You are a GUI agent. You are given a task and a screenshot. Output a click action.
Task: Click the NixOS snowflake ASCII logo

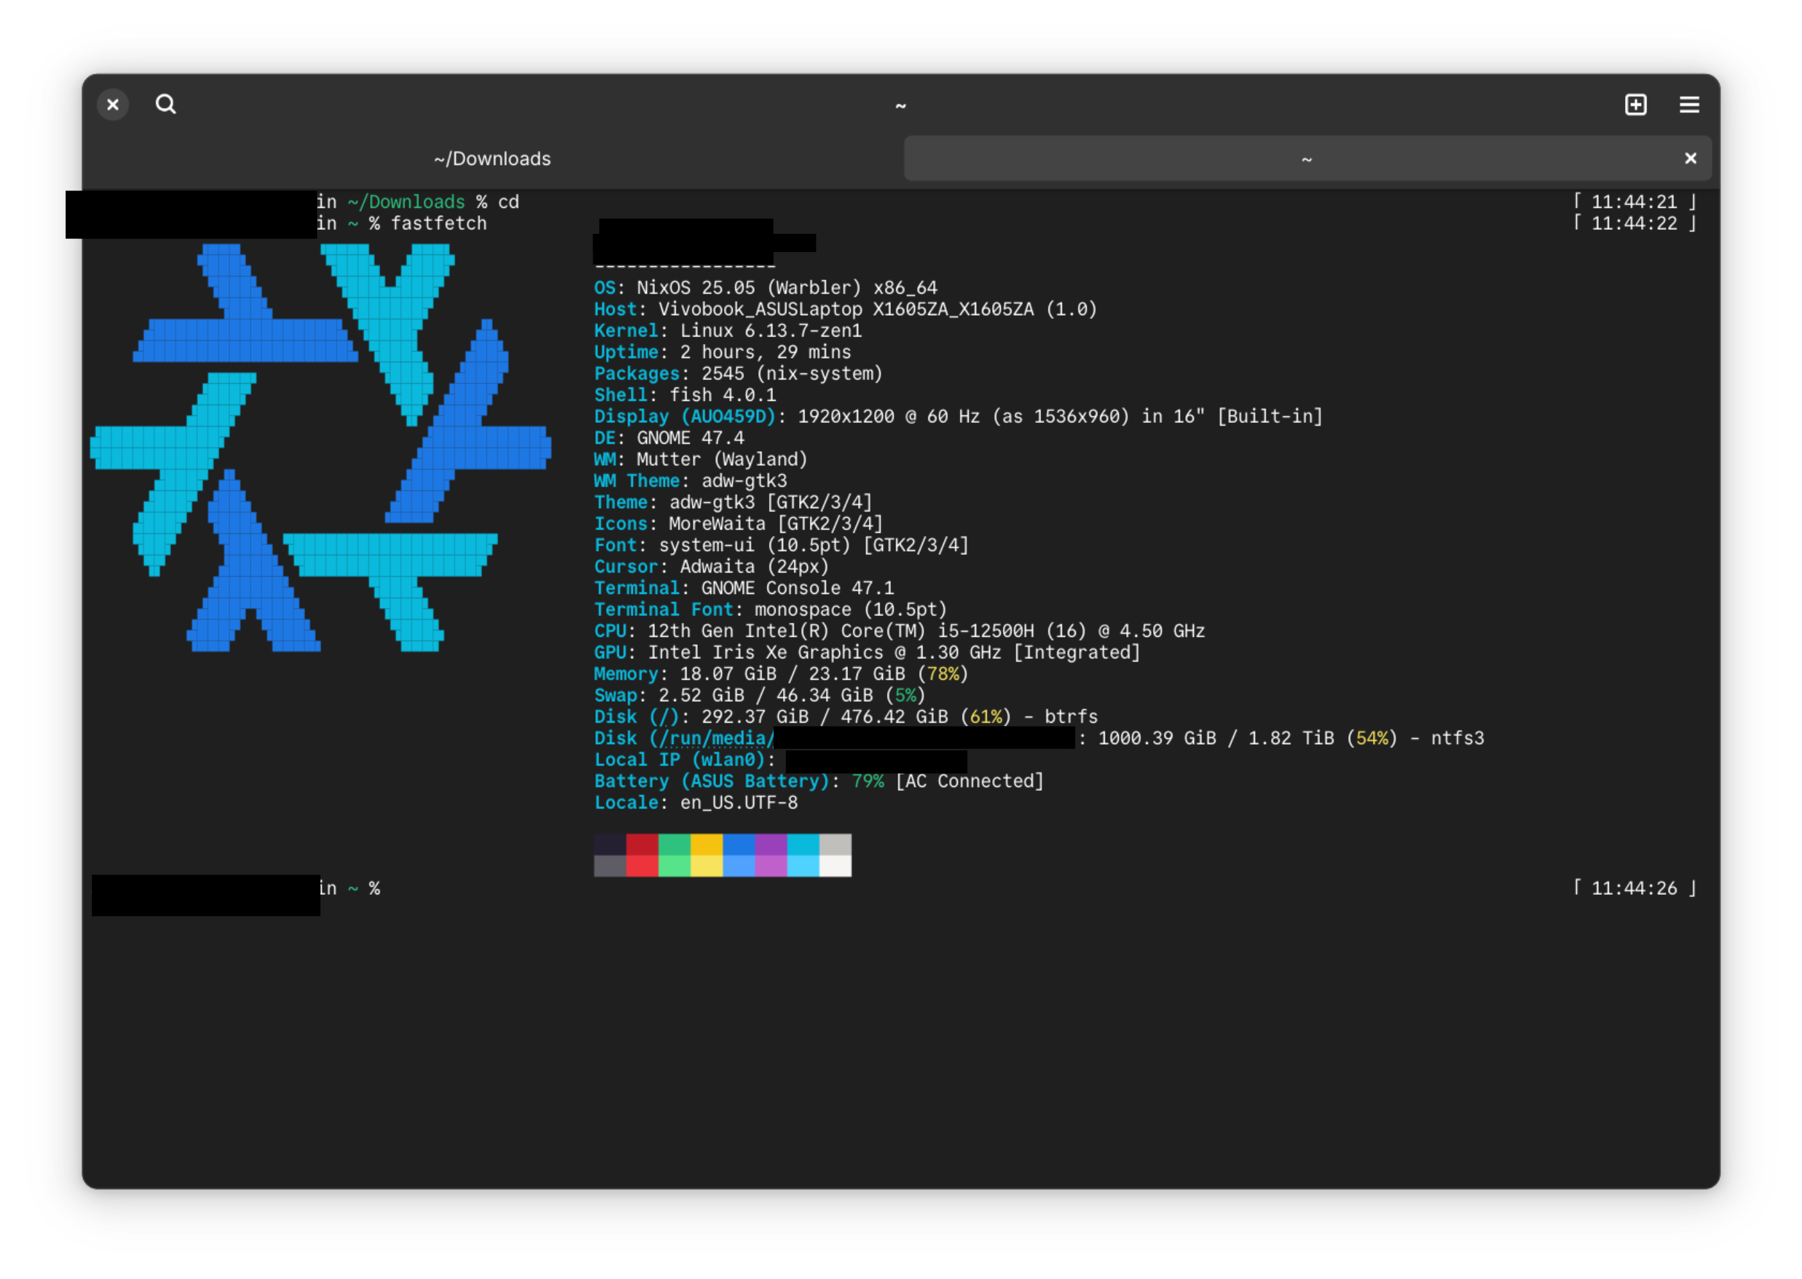pos(320,447)
